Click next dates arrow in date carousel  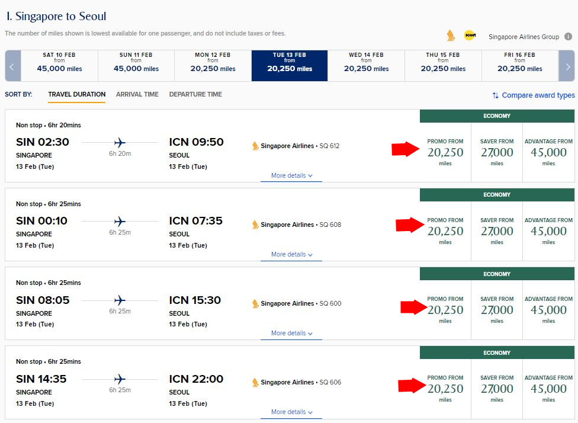(x=567, y=66)
